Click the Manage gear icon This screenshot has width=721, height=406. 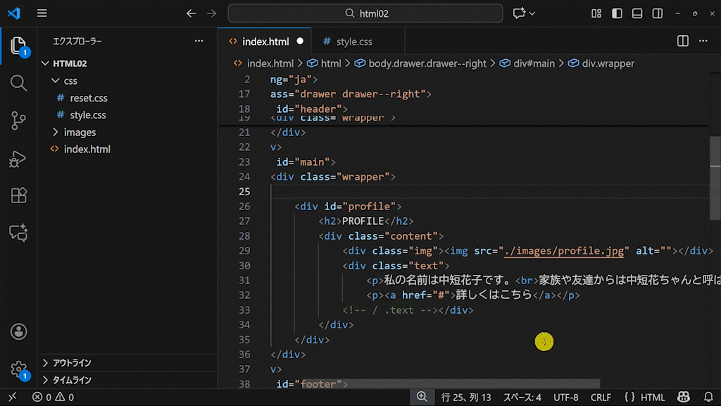point(18,369)
